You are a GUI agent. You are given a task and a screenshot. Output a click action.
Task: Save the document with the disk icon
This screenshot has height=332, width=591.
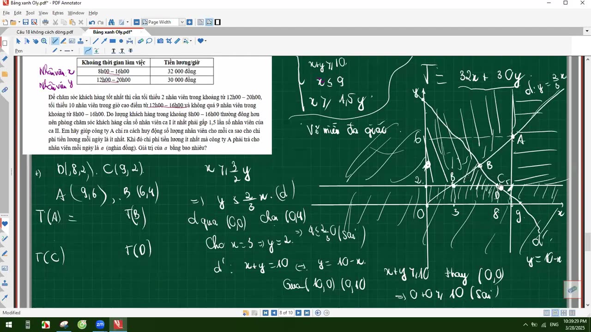click(x=26, y=22)
